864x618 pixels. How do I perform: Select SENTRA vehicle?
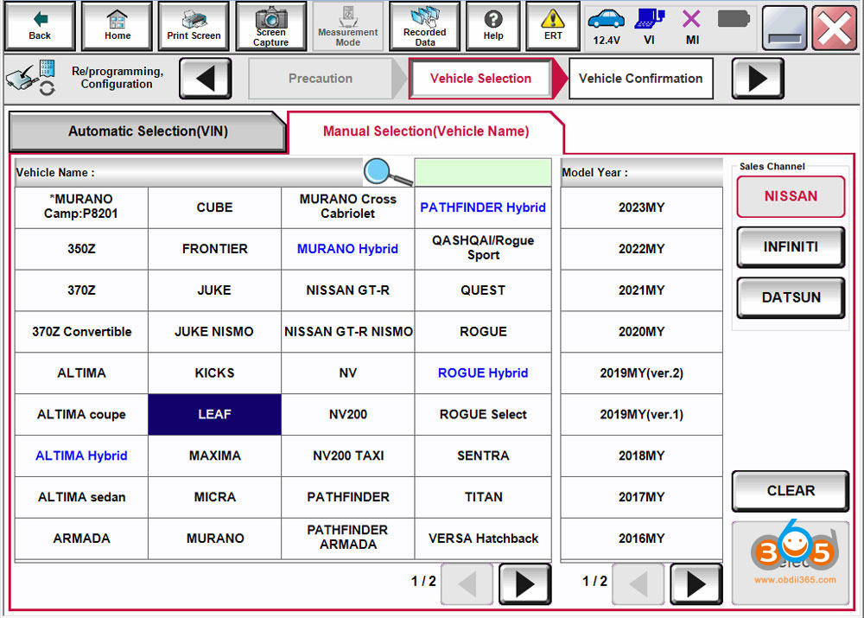click(x=483, y=456)
